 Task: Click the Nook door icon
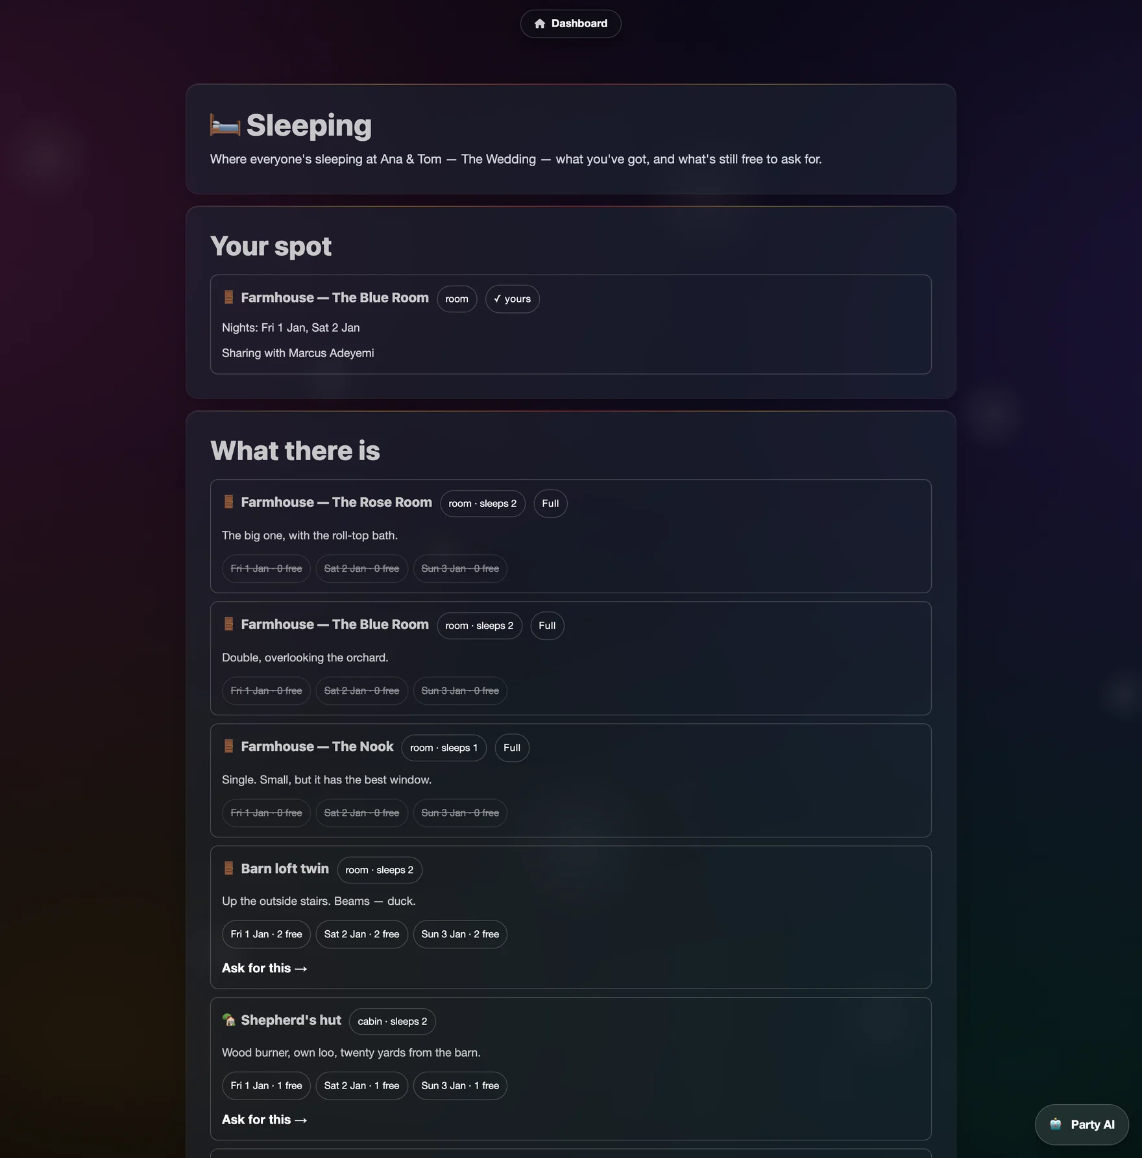click(228, 746)
